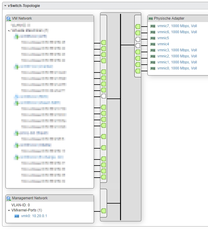Image resolution: width=208 pixels, height=235 pixels.
Task: Select the disconnected white port for vmnic5
Action: click(x=138, y=39)
